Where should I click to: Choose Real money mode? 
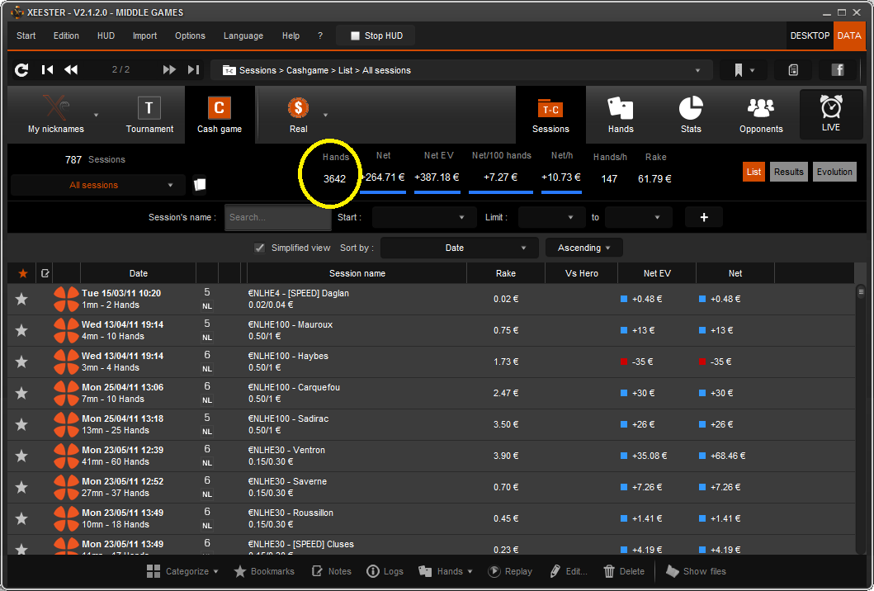(298, 114)
